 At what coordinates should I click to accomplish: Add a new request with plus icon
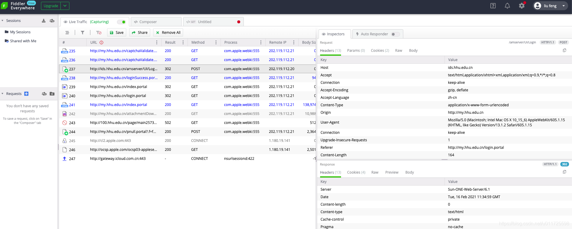[x=26, y=94]
